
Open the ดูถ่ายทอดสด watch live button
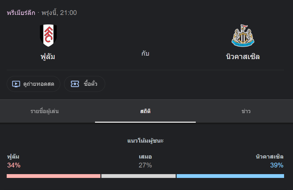(33, 84)
